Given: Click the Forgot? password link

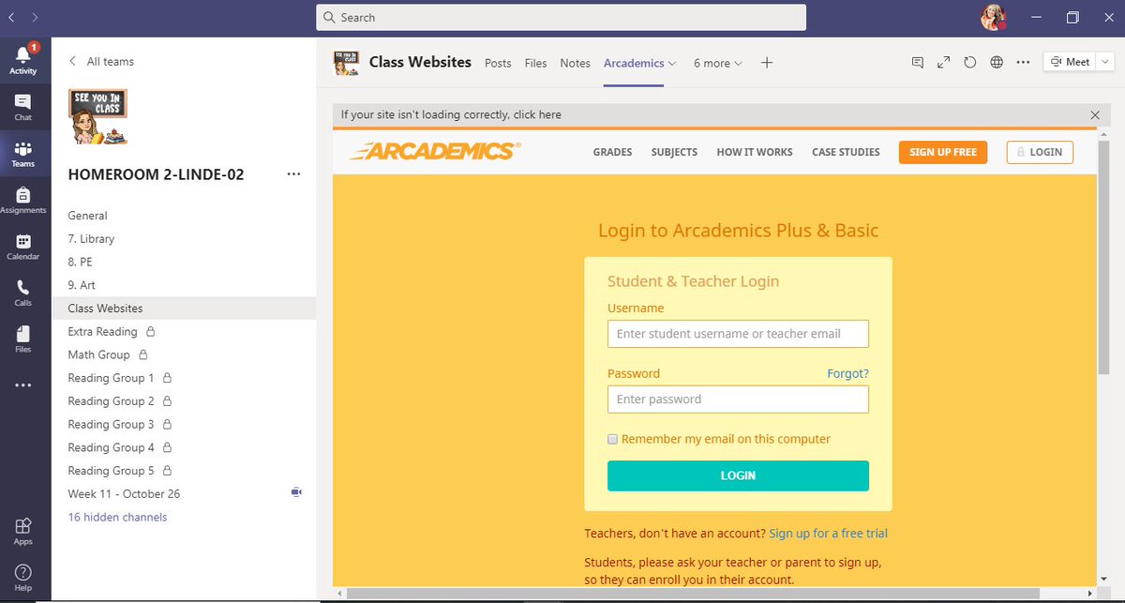Looking at the screenshot, I should [847, 373].
